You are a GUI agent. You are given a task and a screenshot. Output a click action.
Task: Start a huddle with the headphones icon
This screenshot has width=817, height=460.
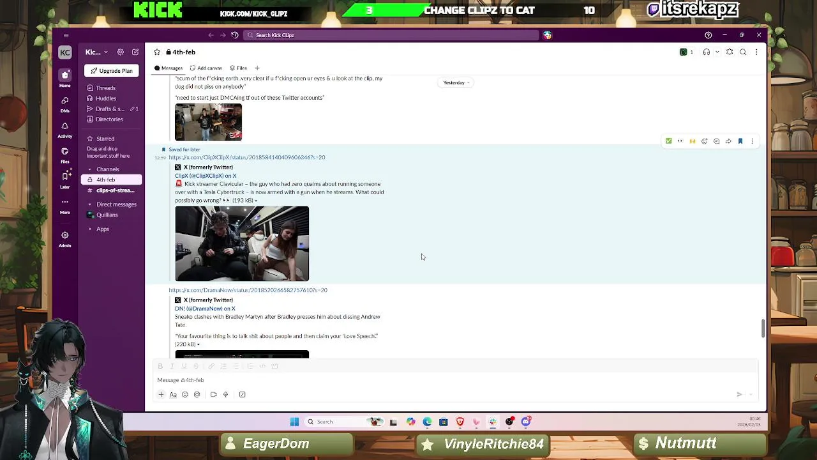(706, 52)
